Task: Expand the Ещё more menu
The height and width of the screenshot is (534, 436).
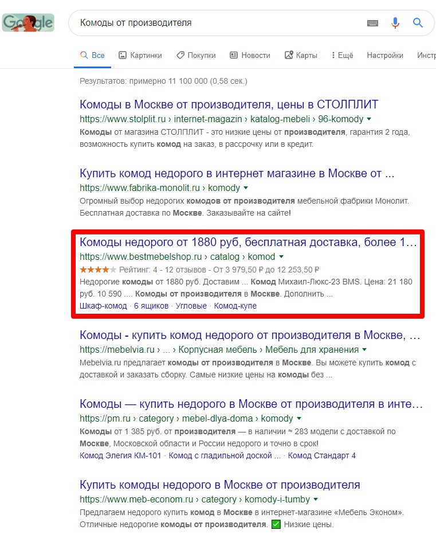Action: point(342,55)
